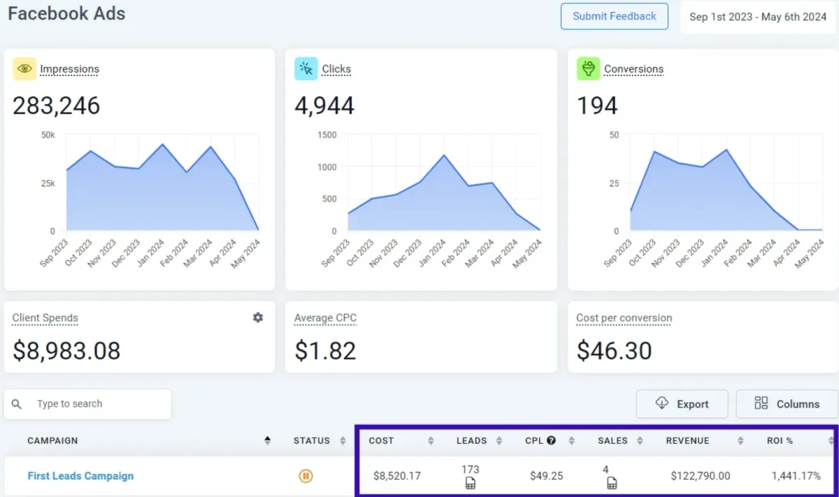
Task: Focus the Type to search field
Action: pos(87,404)
